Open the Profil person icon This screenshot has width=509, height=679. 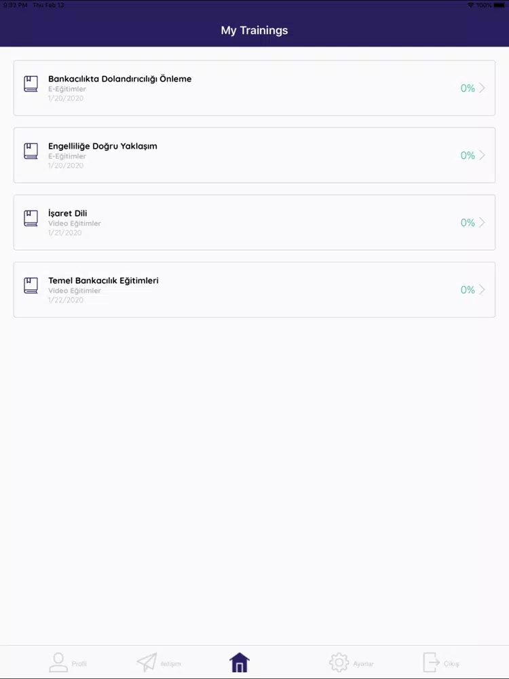(58, 663)
